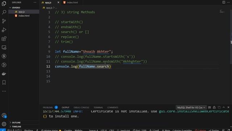The width and height of the screenshot is (232, 131).
Task: Toggle Colorize status bar item
Action: (x=200, y=130)
